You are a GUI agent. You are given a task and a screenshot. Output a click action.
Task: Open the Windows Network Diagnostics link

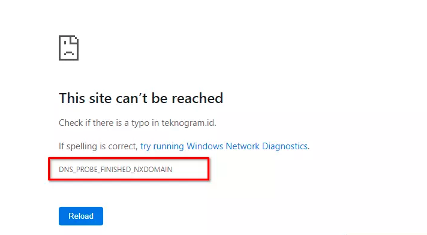tap(225, 146)
